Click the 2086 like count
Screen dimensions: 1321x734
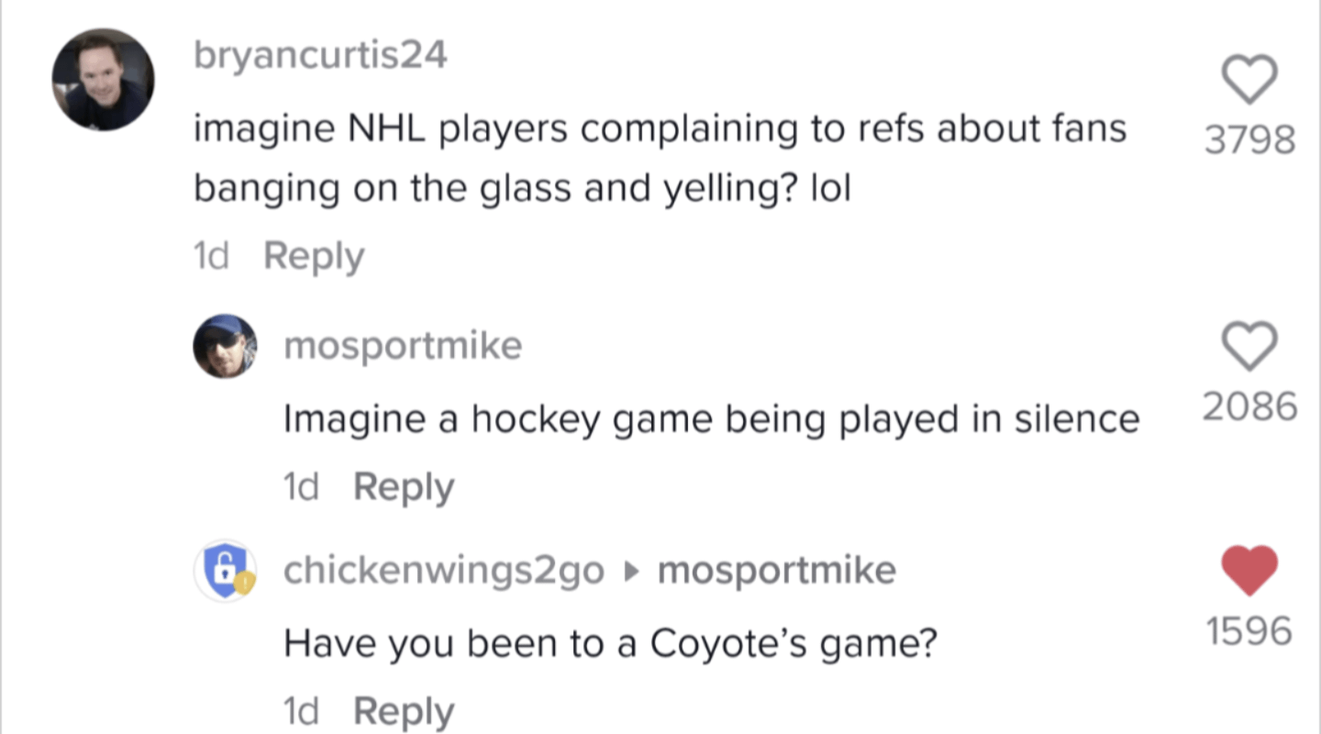click(1249, 406)
